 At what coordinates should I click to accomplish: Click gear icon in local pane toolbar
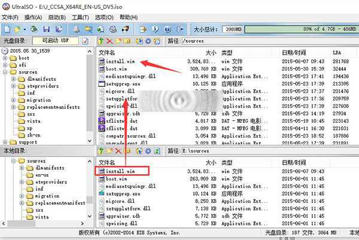point(148,151)
